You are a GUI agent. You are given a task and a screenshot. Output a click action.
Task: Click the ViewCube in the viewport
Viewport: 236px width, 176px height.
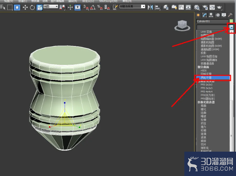click(182, 25)
